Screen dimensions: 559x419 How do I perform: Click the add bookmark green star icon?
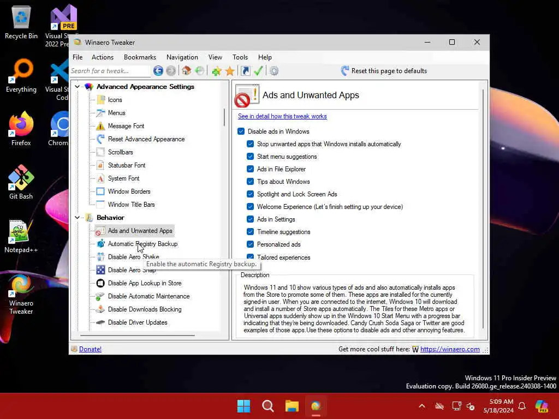pos(216,71)
